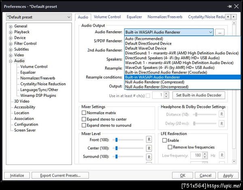Expand the Filter Control tree node
Screen dimensions: 243x190
coord(11,44)
